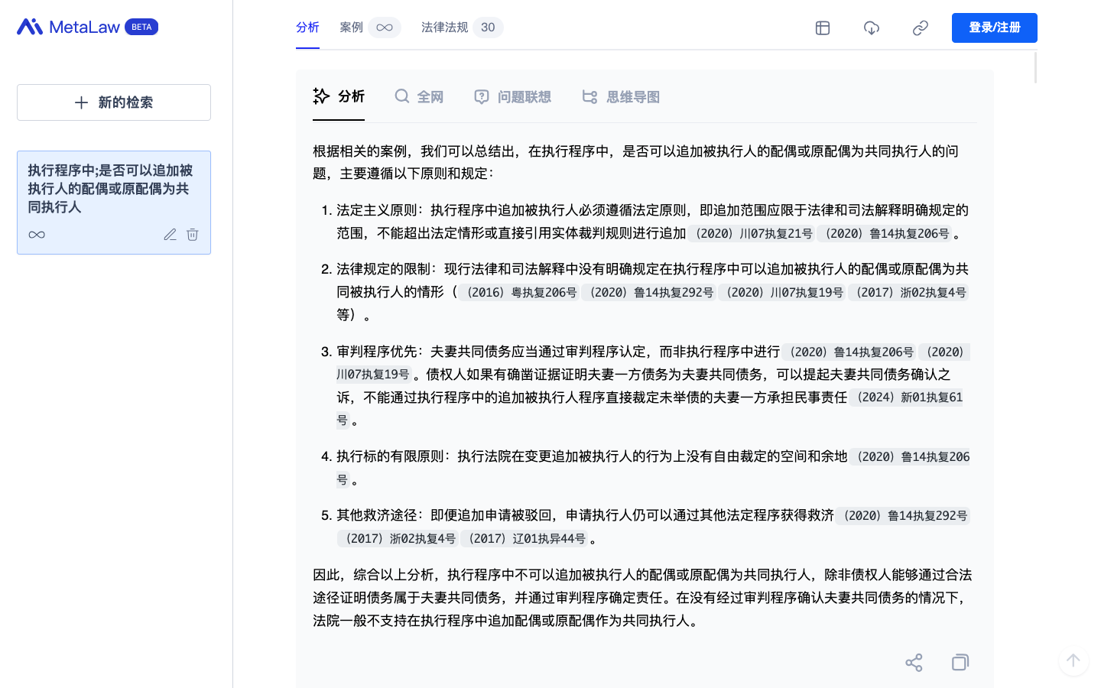The width and height of the screenshot is (1101, 688).
Task: Select the saved search history card
Action: [x=110, y=189]
